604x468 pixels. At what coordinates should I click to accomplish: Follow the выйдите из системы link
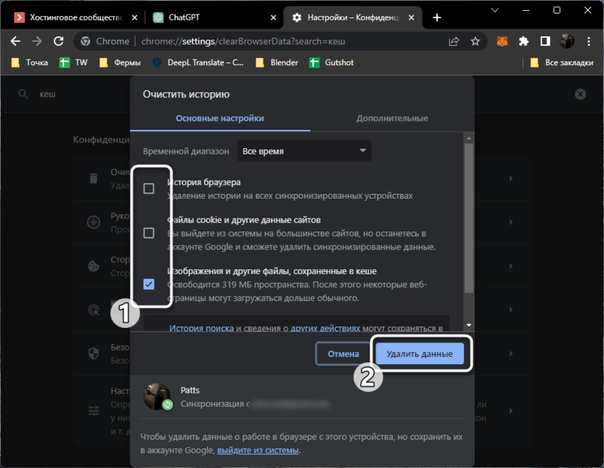pos(258,451)
